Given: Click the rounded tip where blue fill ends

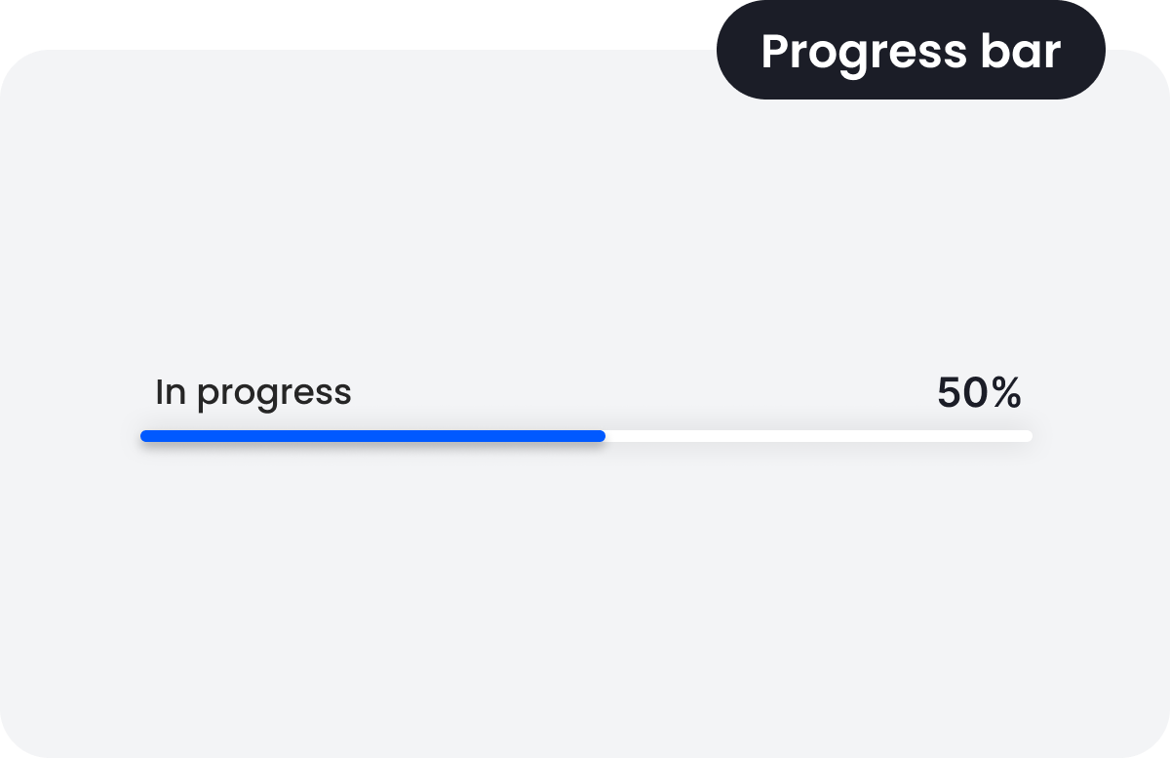Looking at the screenshot, I should [x=601, y=436].
